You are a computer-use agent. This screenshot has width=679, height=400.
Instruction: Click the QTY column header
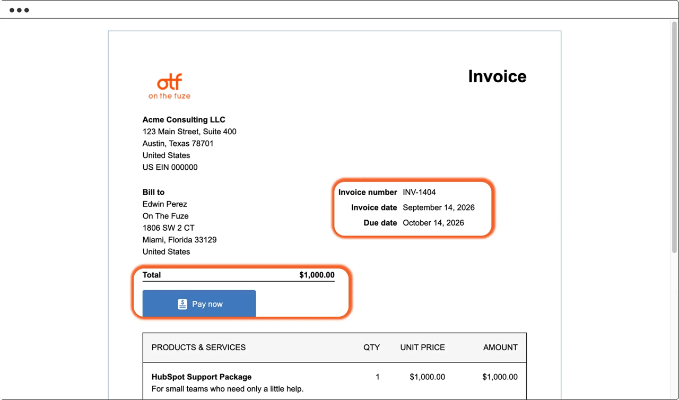coord(371,347)
